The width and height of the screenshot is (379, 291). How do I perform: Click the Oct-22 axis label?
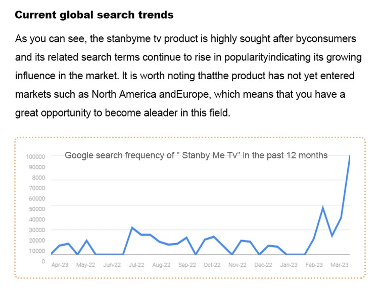pos(212,265)
